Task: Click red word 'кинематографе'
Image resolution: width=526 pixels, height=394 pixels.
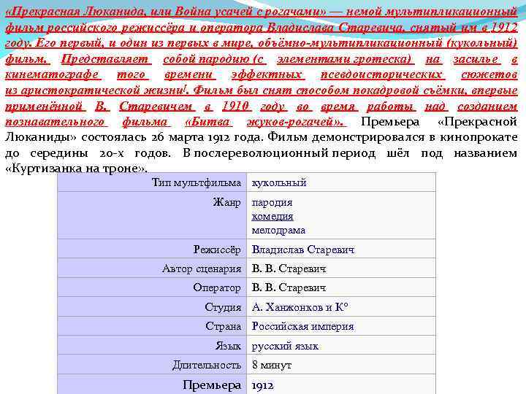Action: point(53,74)
